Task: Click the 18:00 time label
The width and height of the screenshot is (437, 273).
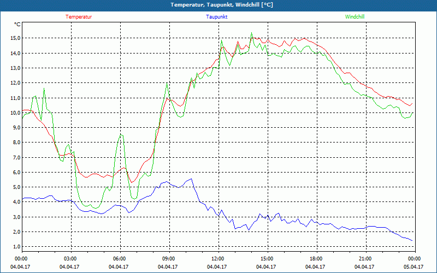Action: (315, 259)
